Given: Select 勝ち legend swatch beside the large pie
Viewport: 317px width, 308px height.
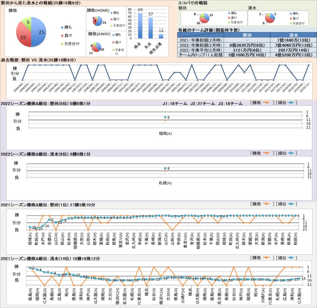Looking at the screenshot, I should tap(62, 27).
